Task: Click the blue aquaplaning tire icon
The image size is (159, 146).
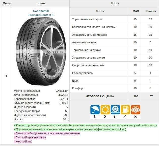Action: coord(115,110)
